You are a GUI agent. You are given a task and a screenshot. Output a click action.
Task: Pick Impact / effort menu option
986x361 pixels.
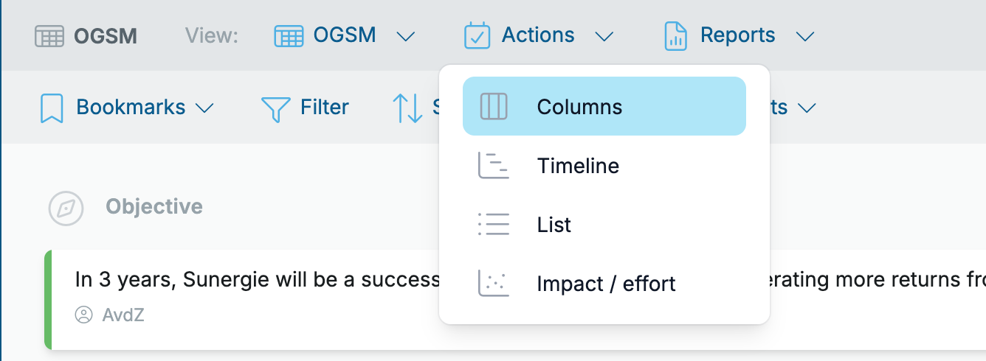[604, 284]
